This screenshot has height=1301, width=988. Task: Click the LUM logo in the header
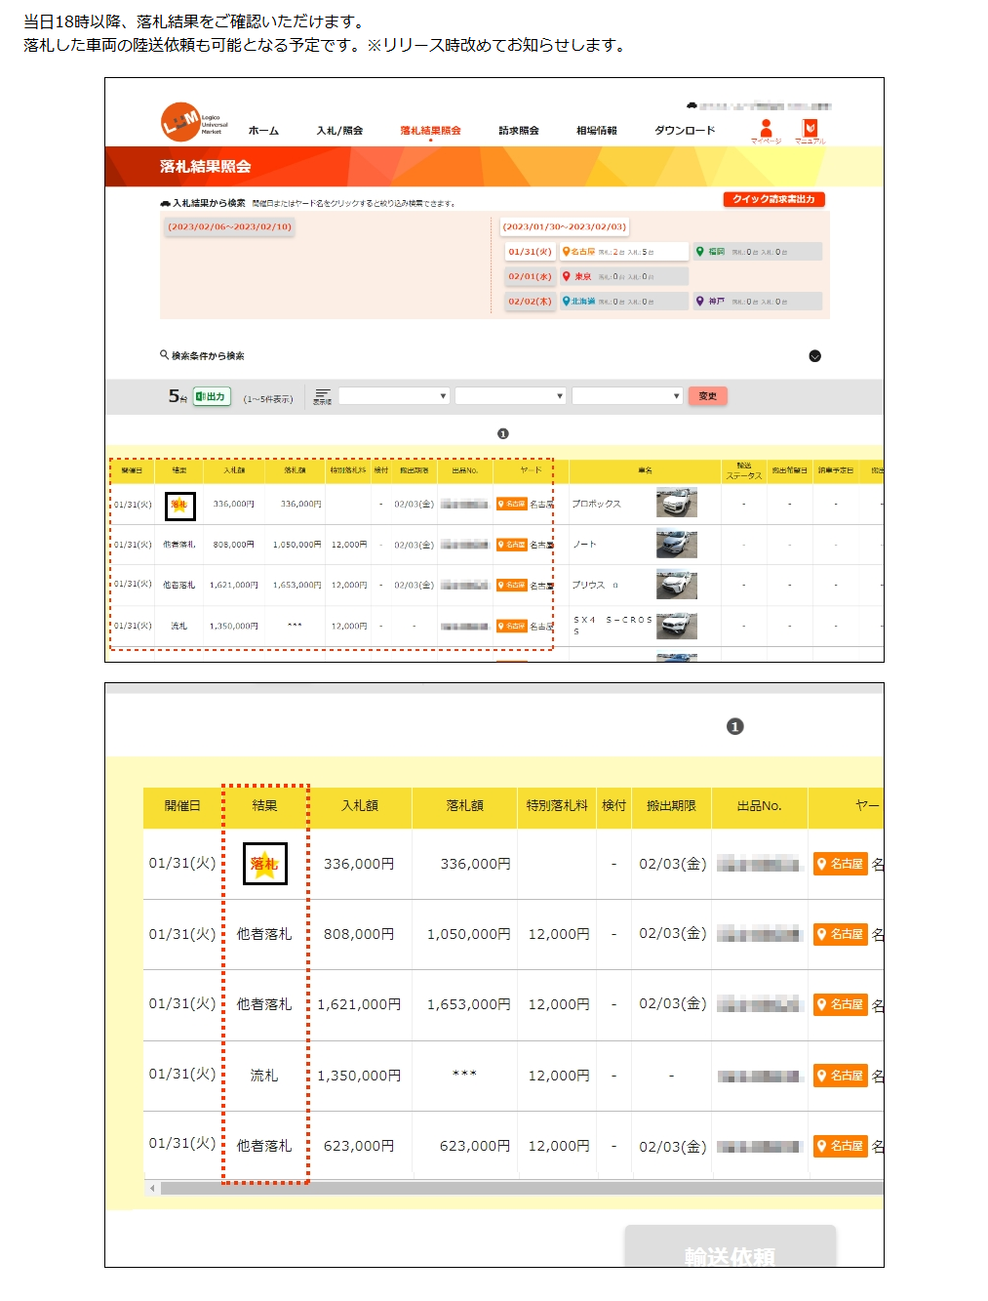coord(180,122)
